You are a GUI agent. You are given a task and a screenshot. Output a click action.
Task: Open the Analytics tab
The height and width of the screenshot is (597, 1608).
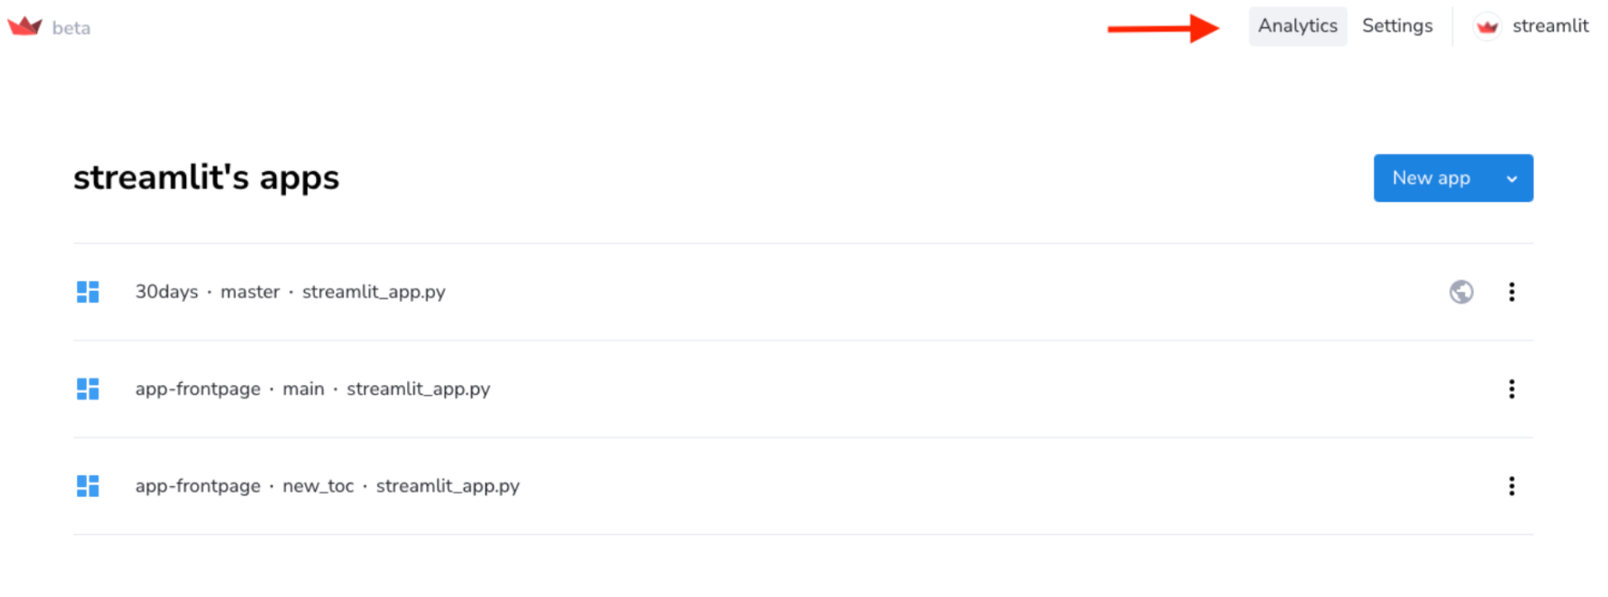1297,26
